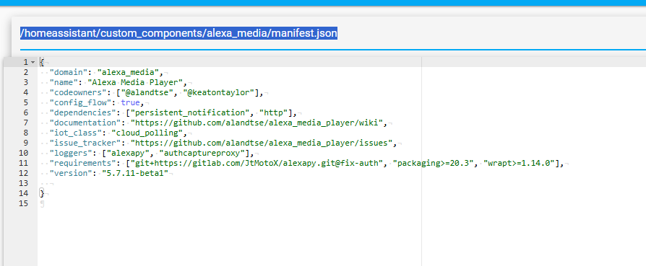This screenshot has width=646, height=266.
Task: Click the "name" key
Action: [64, 82]
